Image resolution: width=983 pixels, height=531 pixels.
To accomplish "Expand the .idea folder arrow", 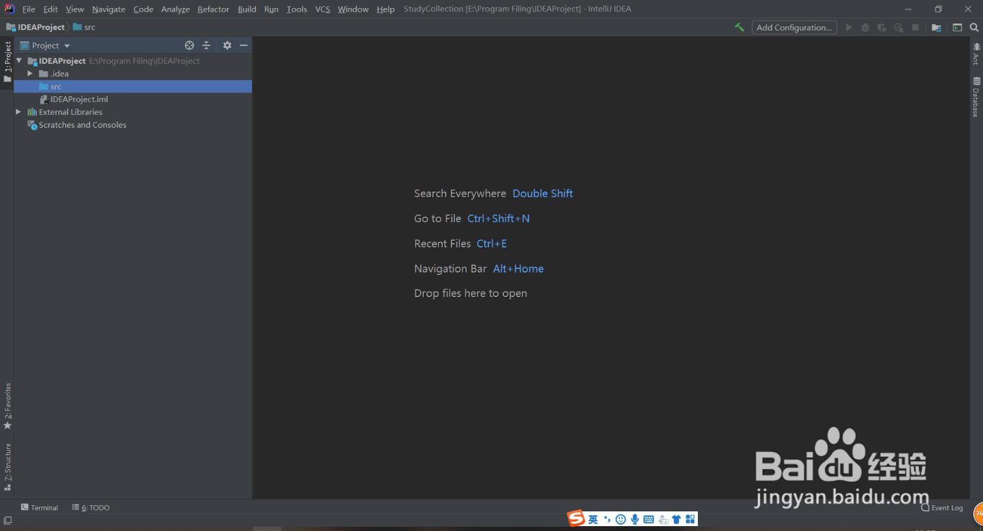I will (x=30, y=74).
